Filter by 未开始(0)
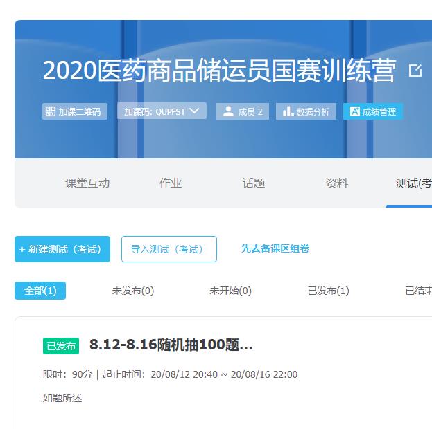The image size is (432, 429). pos(231,291)
